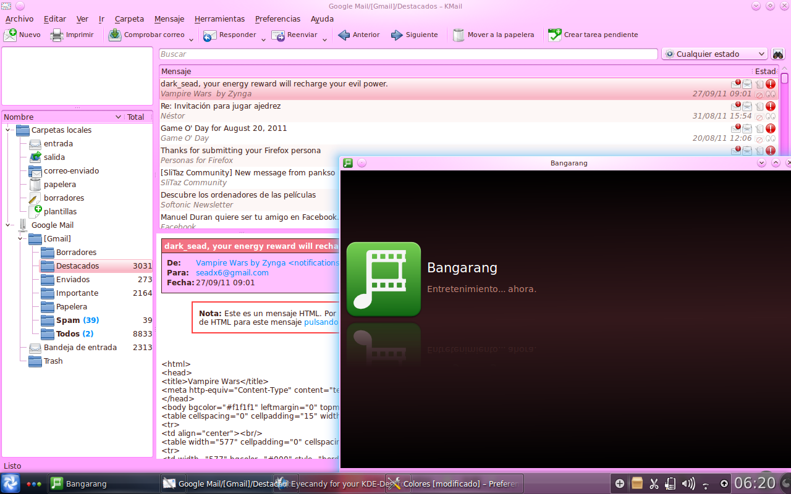
Task: Open the Klipper scissors tray icon
Action: pyautogui.click(x=654, y=484)
